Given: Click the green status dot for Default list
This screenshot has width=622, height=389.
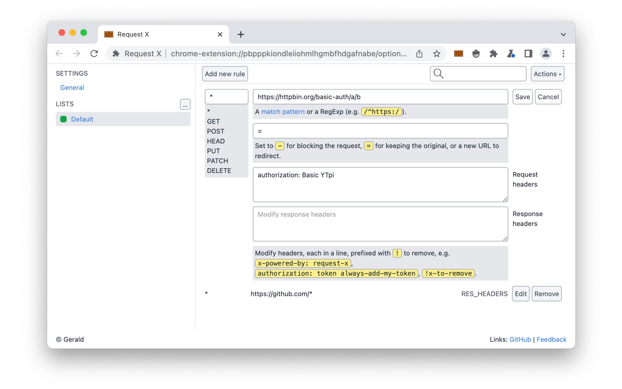Looking at the screenshot, I should (63, 119).
